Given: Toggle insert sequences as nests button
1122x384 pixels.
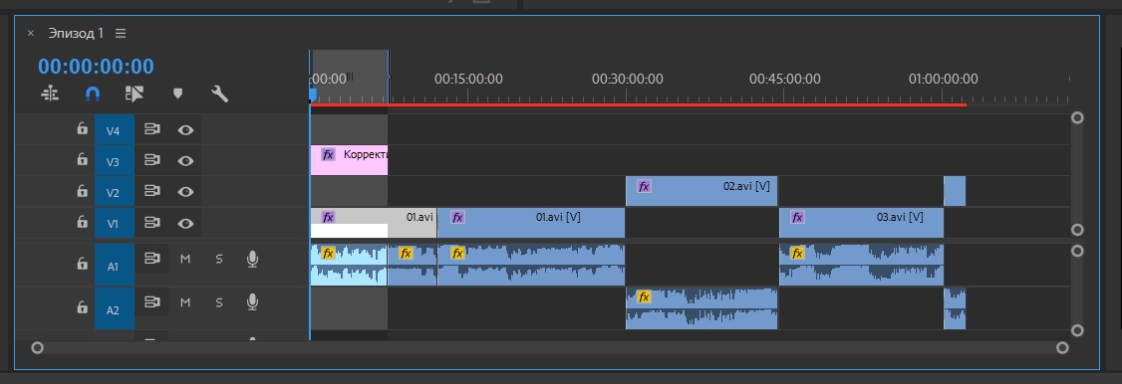Looking at the screenshot, I should point(50,94).
